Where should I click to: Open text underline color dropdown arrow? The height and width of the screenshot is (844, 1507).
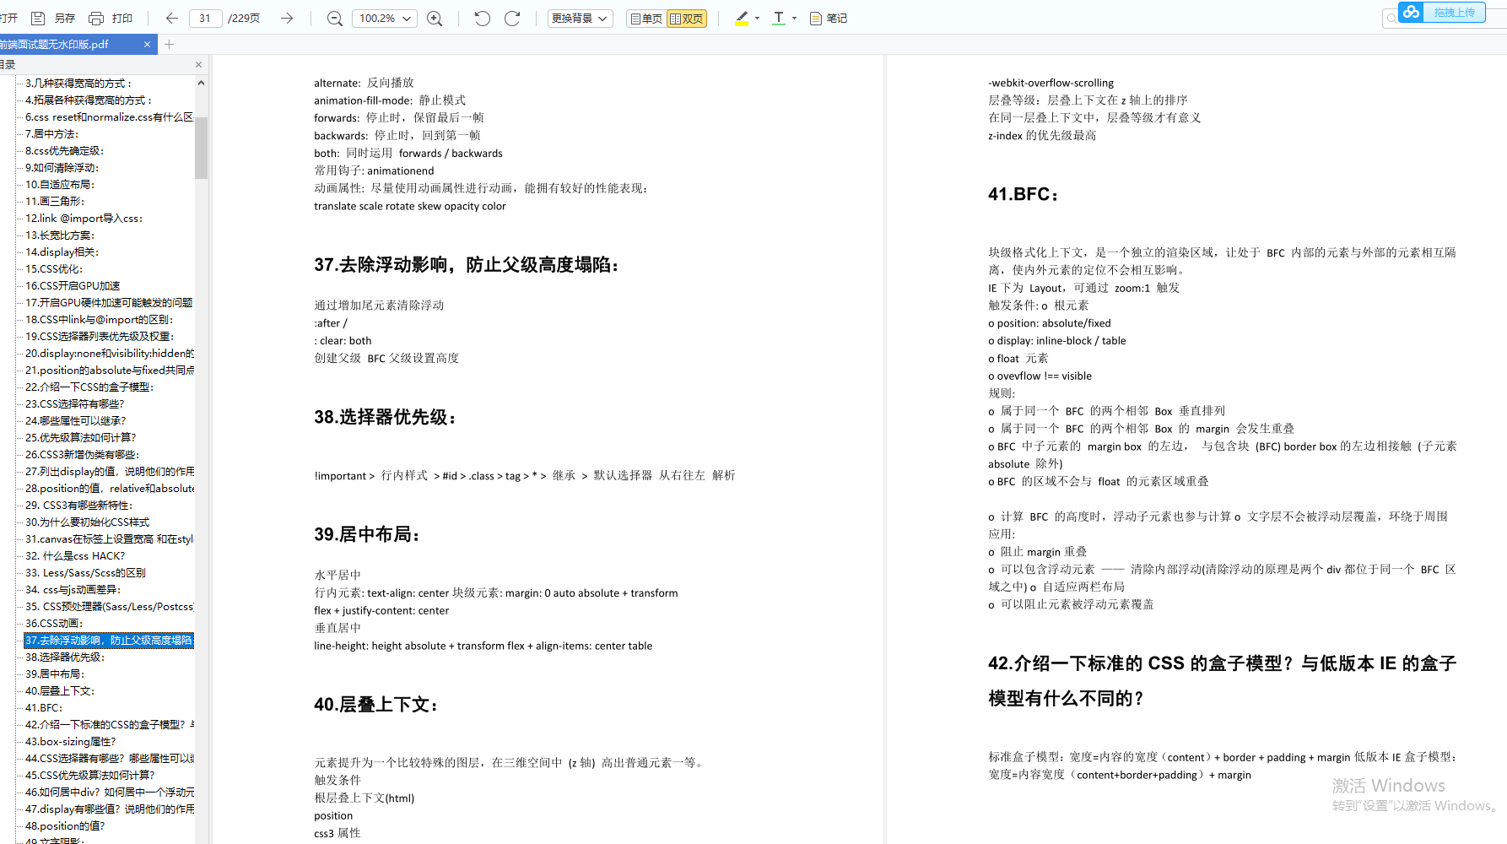794,18
